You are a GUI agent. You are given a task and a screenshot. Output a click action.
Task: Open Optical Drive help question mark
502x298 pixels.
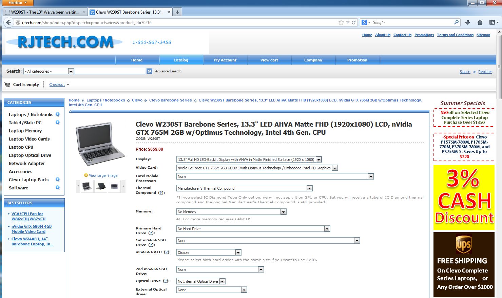click(166, 281)
